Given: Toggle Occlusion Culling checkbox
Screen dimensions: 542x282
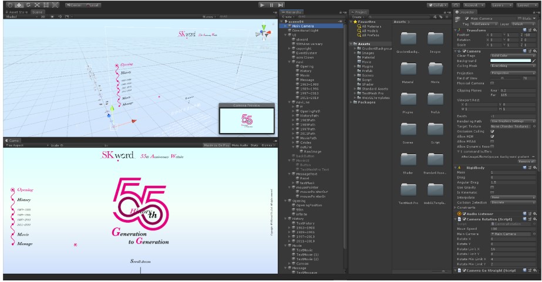Looking at the screenshot, I should pos(492,131).
